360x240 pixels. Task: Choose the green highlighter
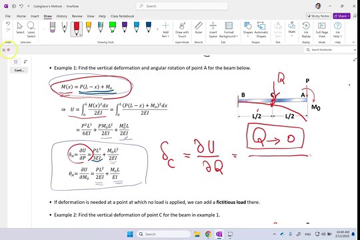112,27
